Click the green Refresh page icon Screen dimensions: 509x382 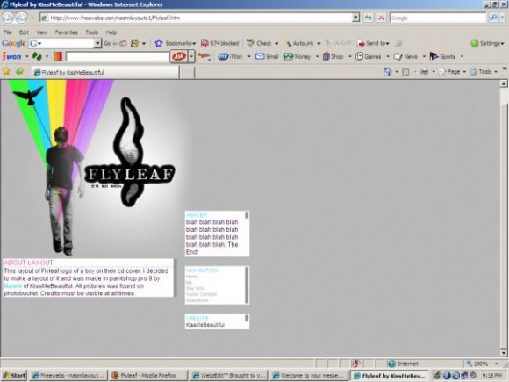point(368,18)
